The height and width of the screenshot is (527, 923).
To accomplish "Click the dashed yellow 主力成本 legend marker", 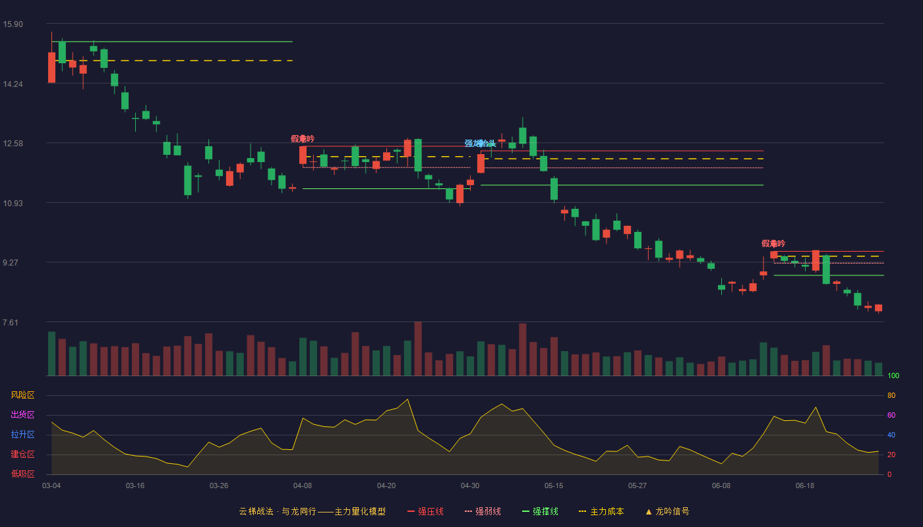I will 583,511.
